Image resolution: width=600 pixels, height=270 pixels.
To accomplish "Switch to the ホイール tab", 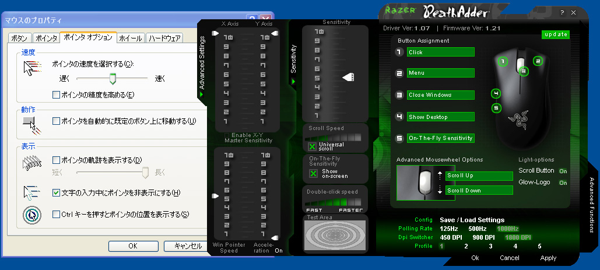I will click(131, 38).
